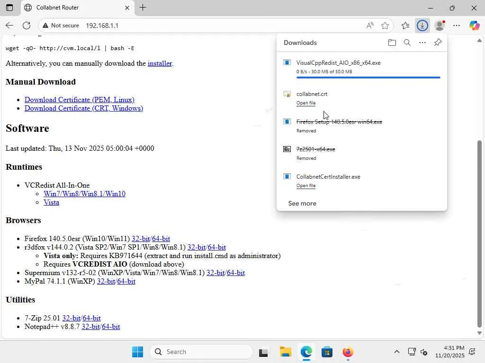Open Edge Settings and more menu
This screenshot has height=363, width=485.
tap(457, 26)
